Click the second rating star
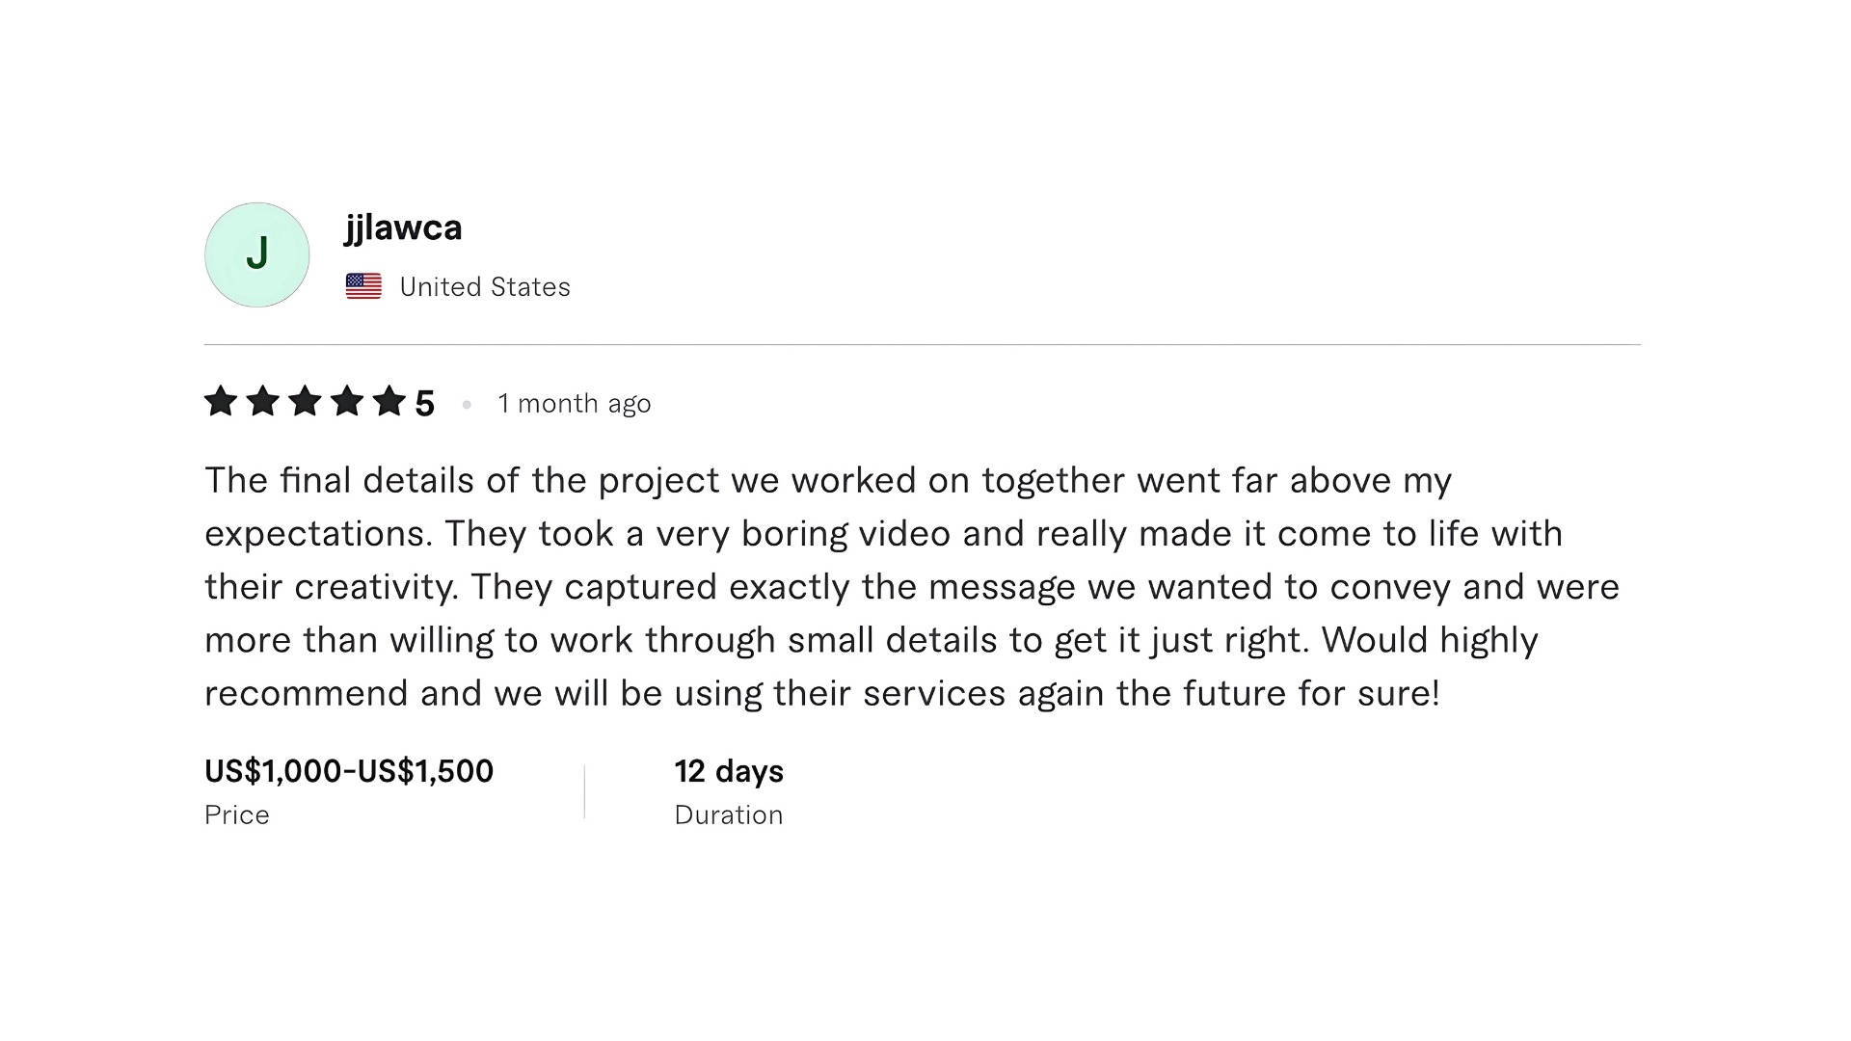This screenshot has height=1041, width=1851. click(x=262, y=401)
